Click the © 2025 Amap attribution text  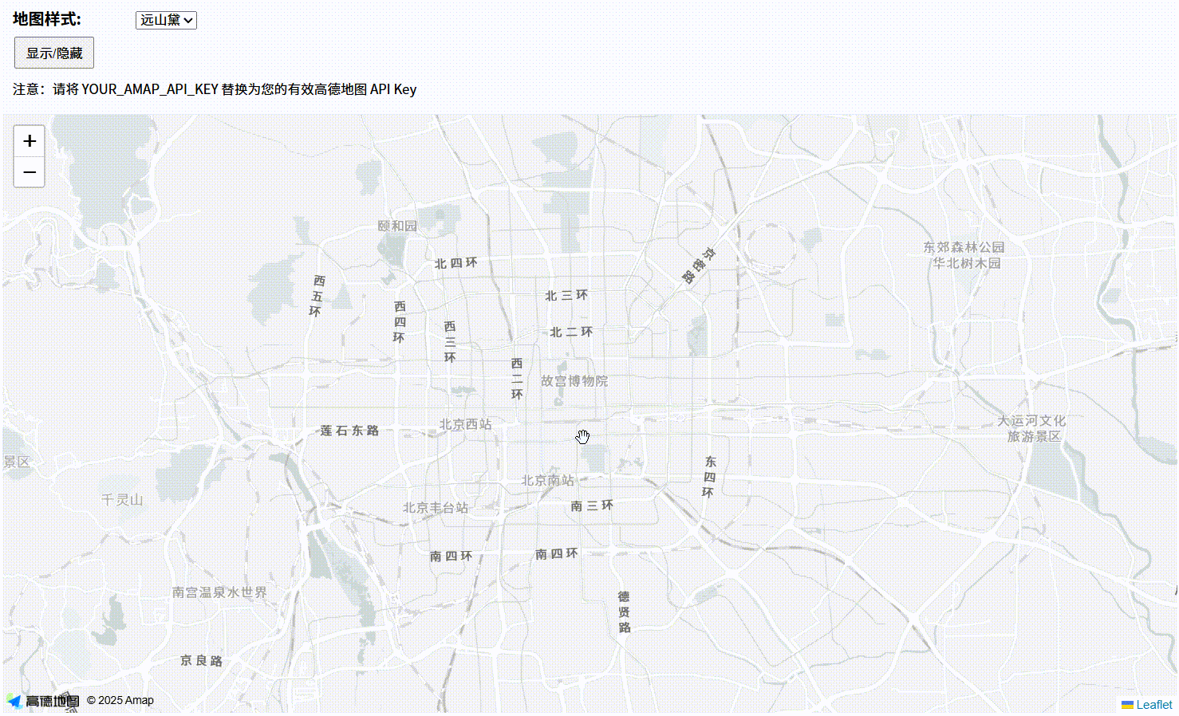(x=120, y=700)
